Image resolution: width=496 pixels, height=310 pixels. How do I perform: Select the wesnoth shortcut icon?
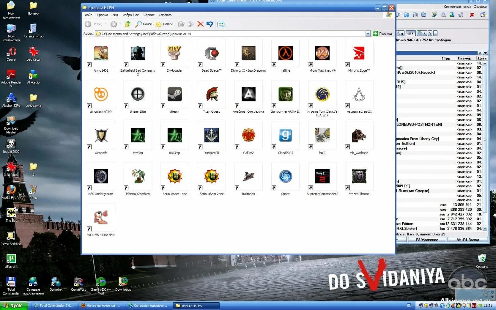[101, 135]
